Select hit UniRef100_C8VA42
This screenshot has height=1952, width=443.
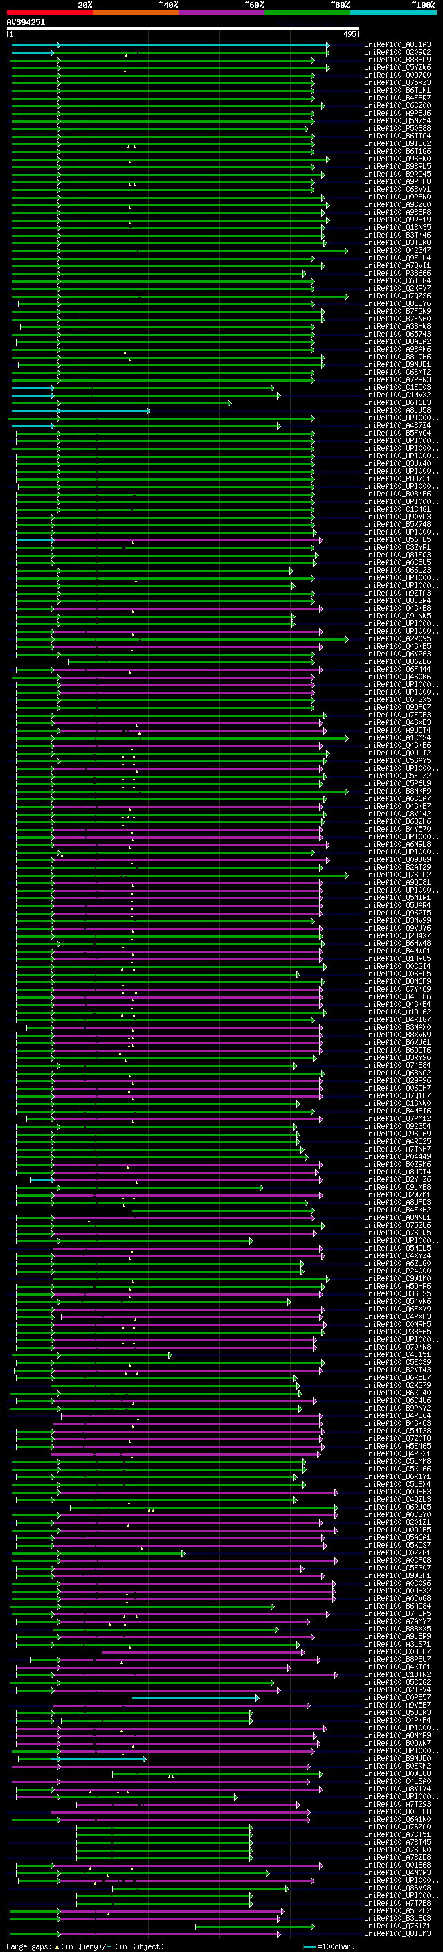[397, 814]
